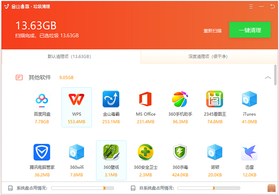Pick the 诺顿 cube icon

pos(215,152)
